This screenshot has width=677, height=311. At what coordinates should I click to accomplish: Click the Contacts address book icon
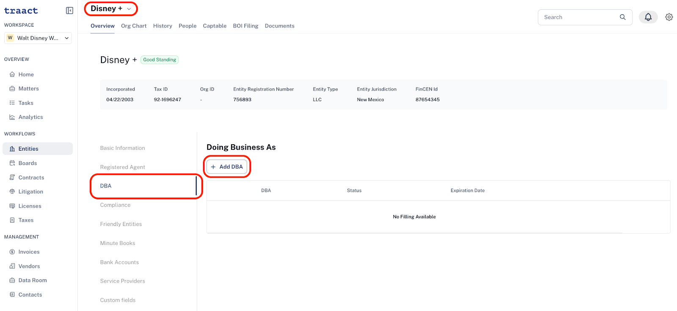click(x=12, y=295)
